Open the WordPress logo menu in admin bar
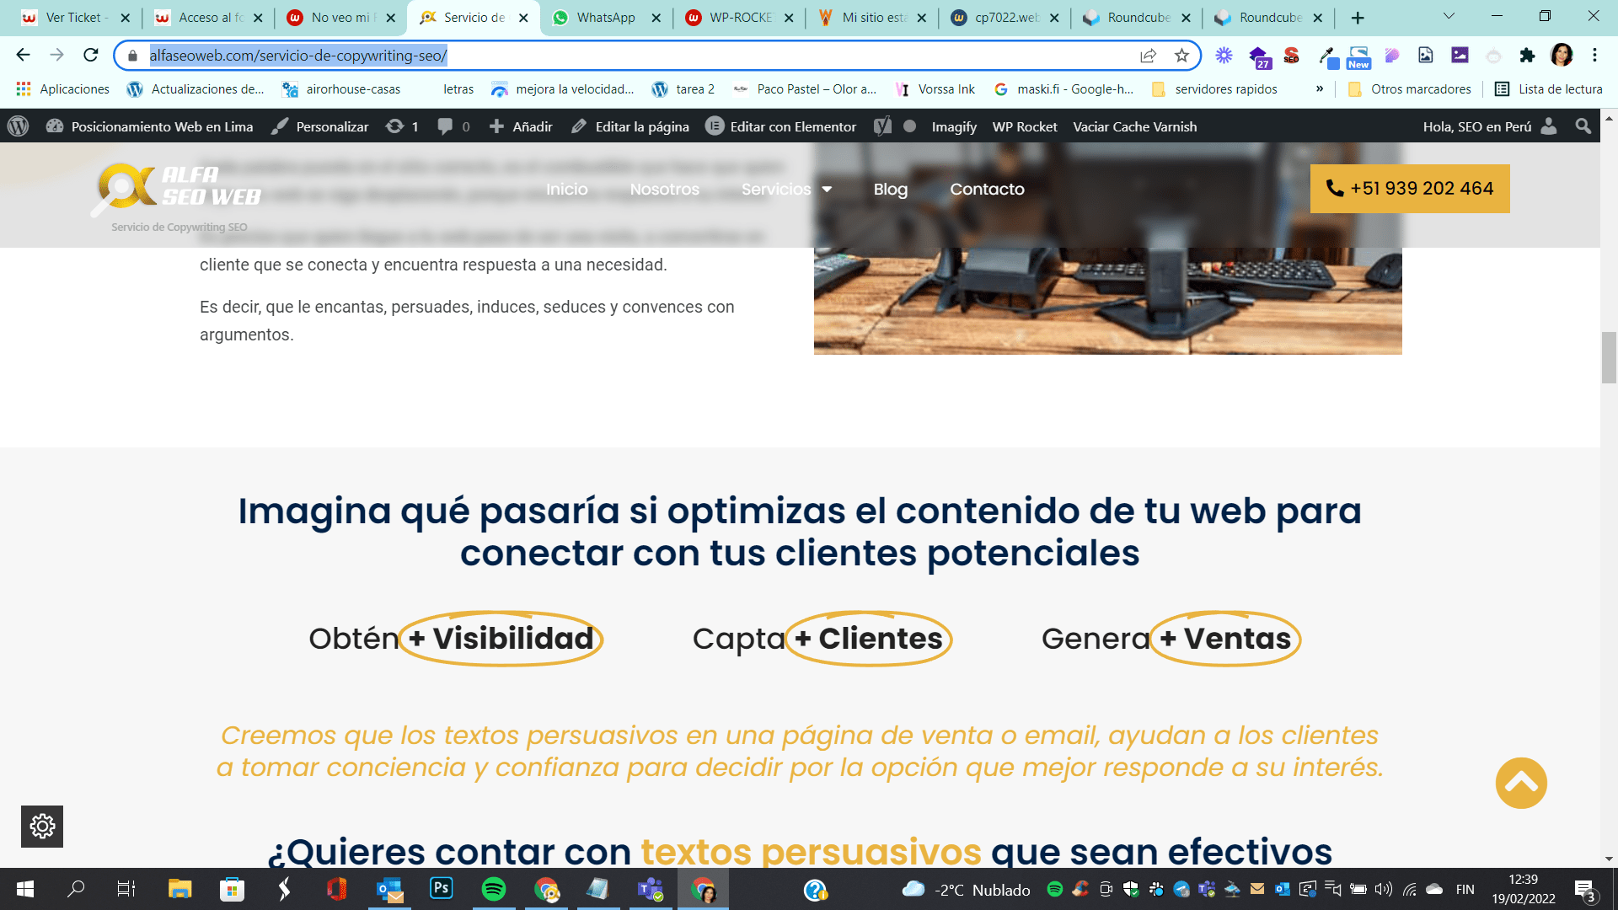This screenshot has width=1618, height=910. [18, 126]
